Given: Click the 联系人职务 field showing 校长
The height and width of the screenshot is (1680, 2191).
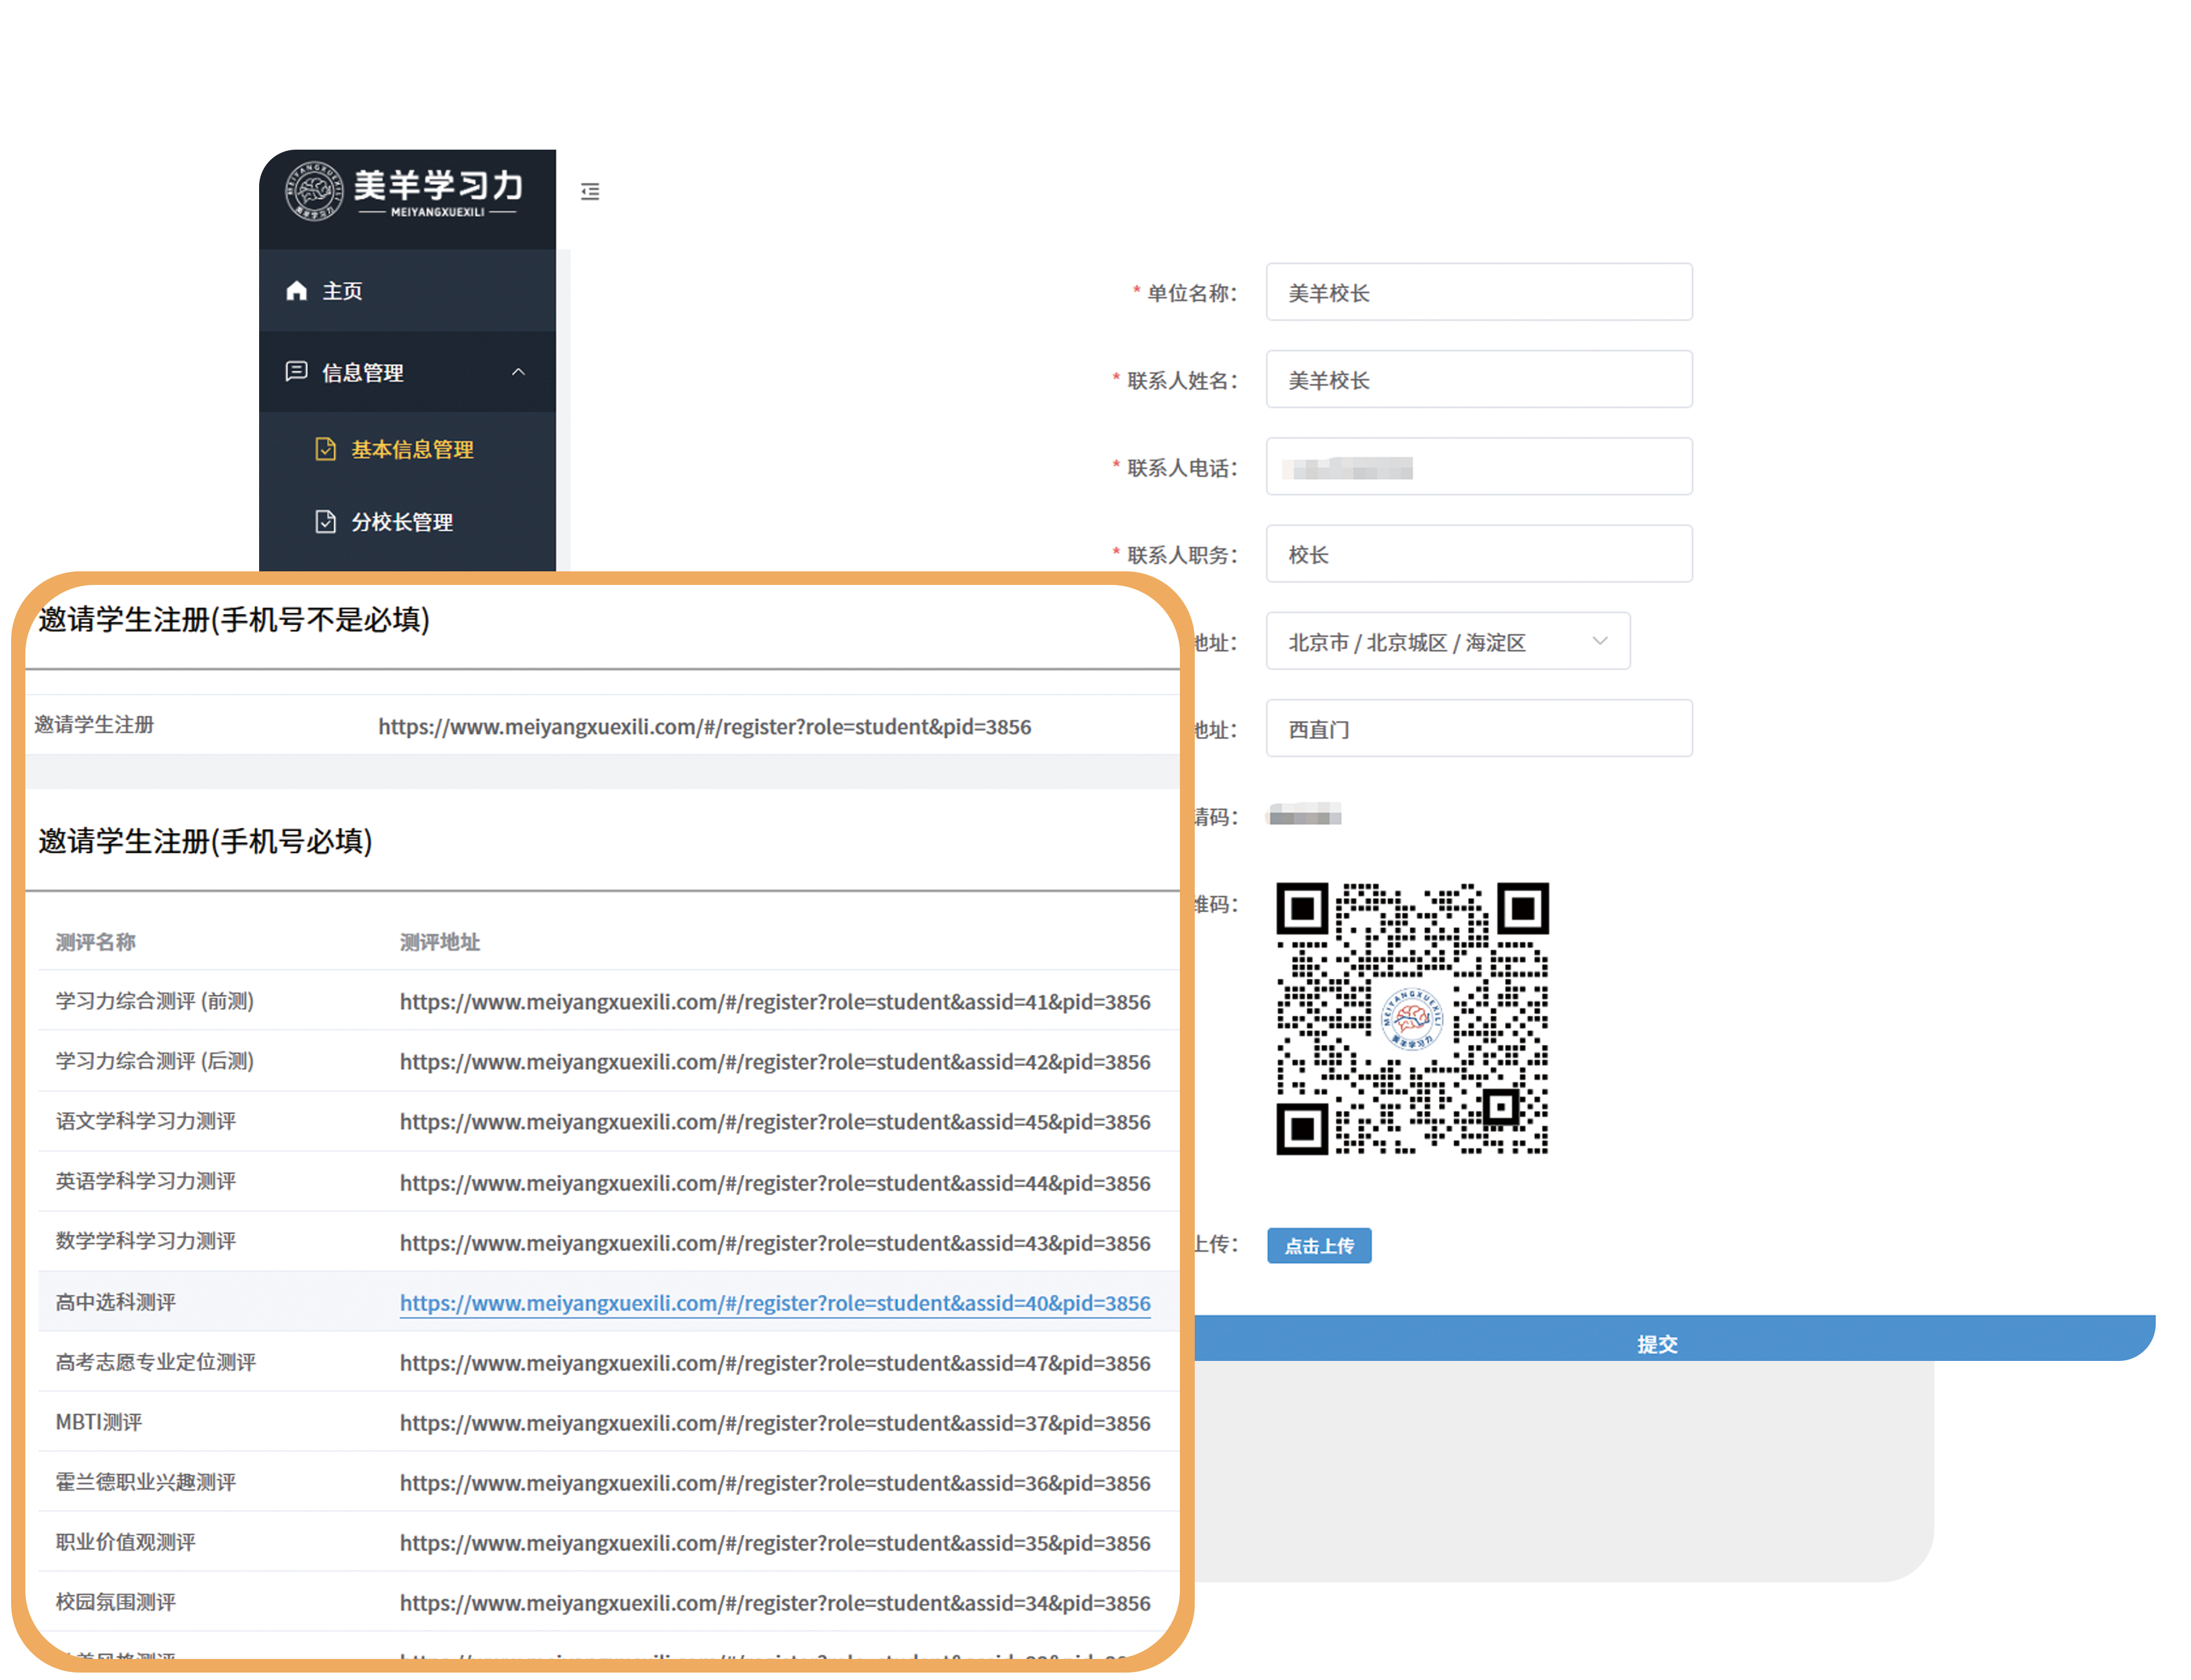Looking at the screenshot, I should pyautogui.click(x=1478, y=555).
